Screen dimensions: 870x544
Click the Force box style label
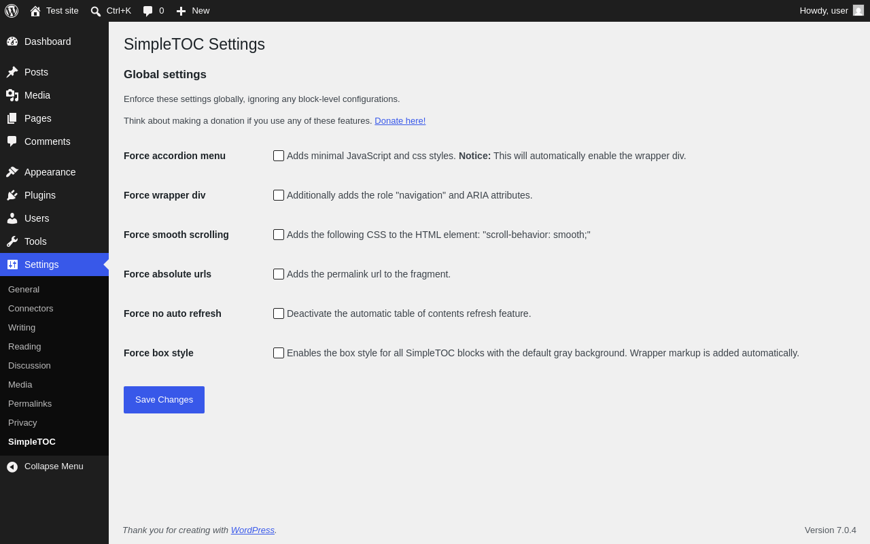click(158, 353)
